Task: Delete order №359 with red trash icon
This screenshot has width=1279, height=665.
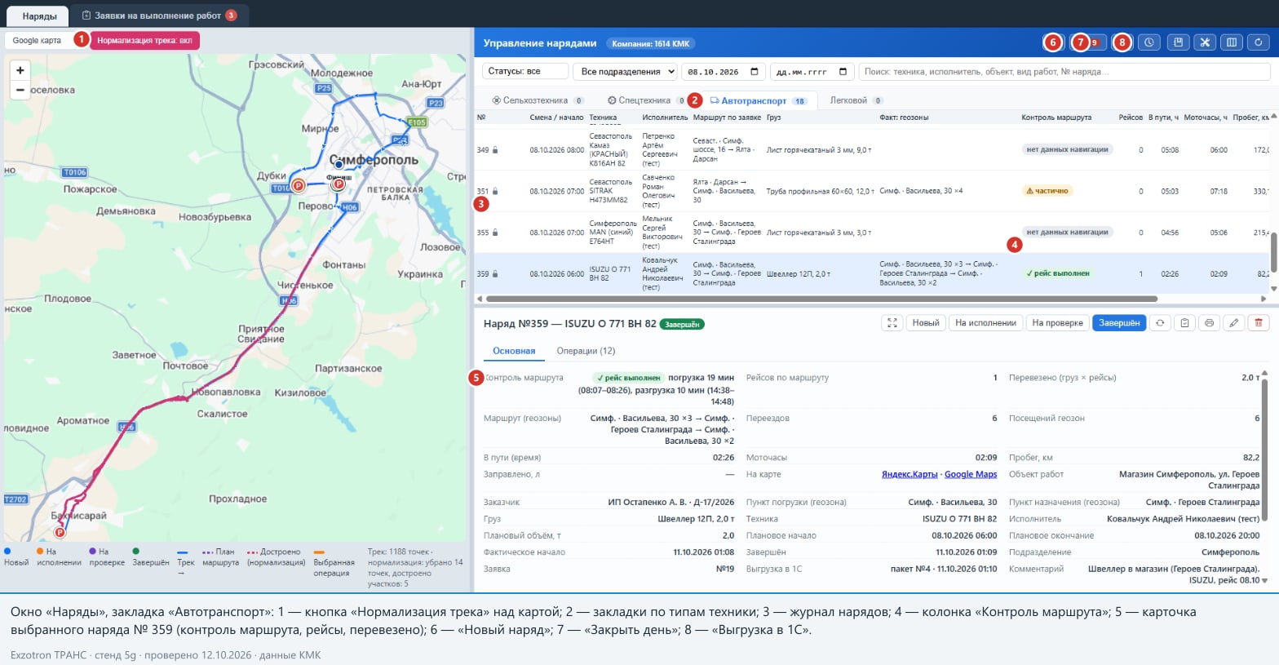Action: click(1259, 323)
